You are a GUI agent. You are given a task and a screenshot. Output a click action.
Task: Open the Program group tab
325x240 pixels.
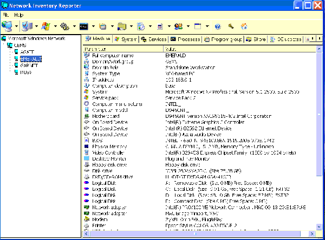pyautogui.click(x=223, y=39)
